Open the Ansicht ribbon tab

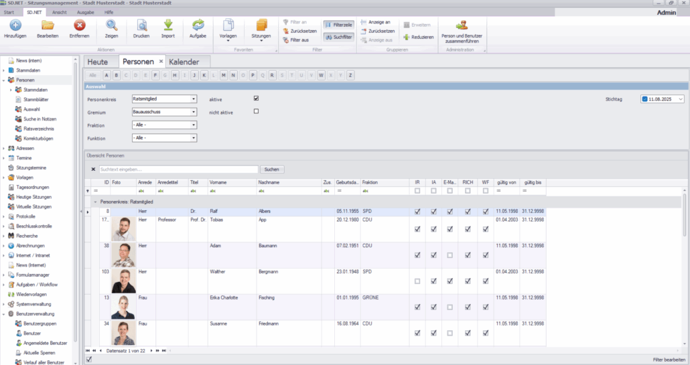point(59,13)
